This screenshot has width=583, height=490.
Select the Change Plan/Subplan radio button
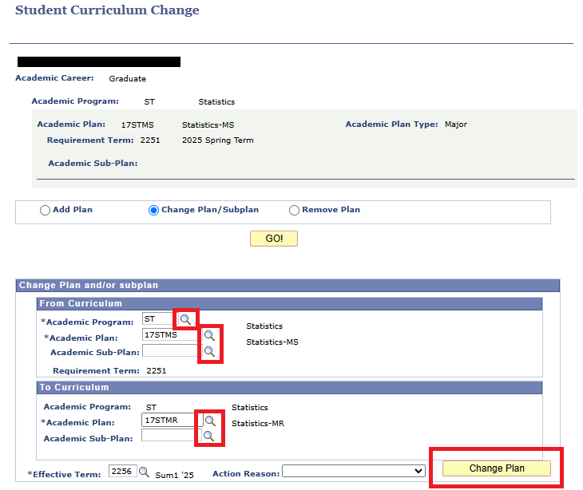[x=153, y=210]
